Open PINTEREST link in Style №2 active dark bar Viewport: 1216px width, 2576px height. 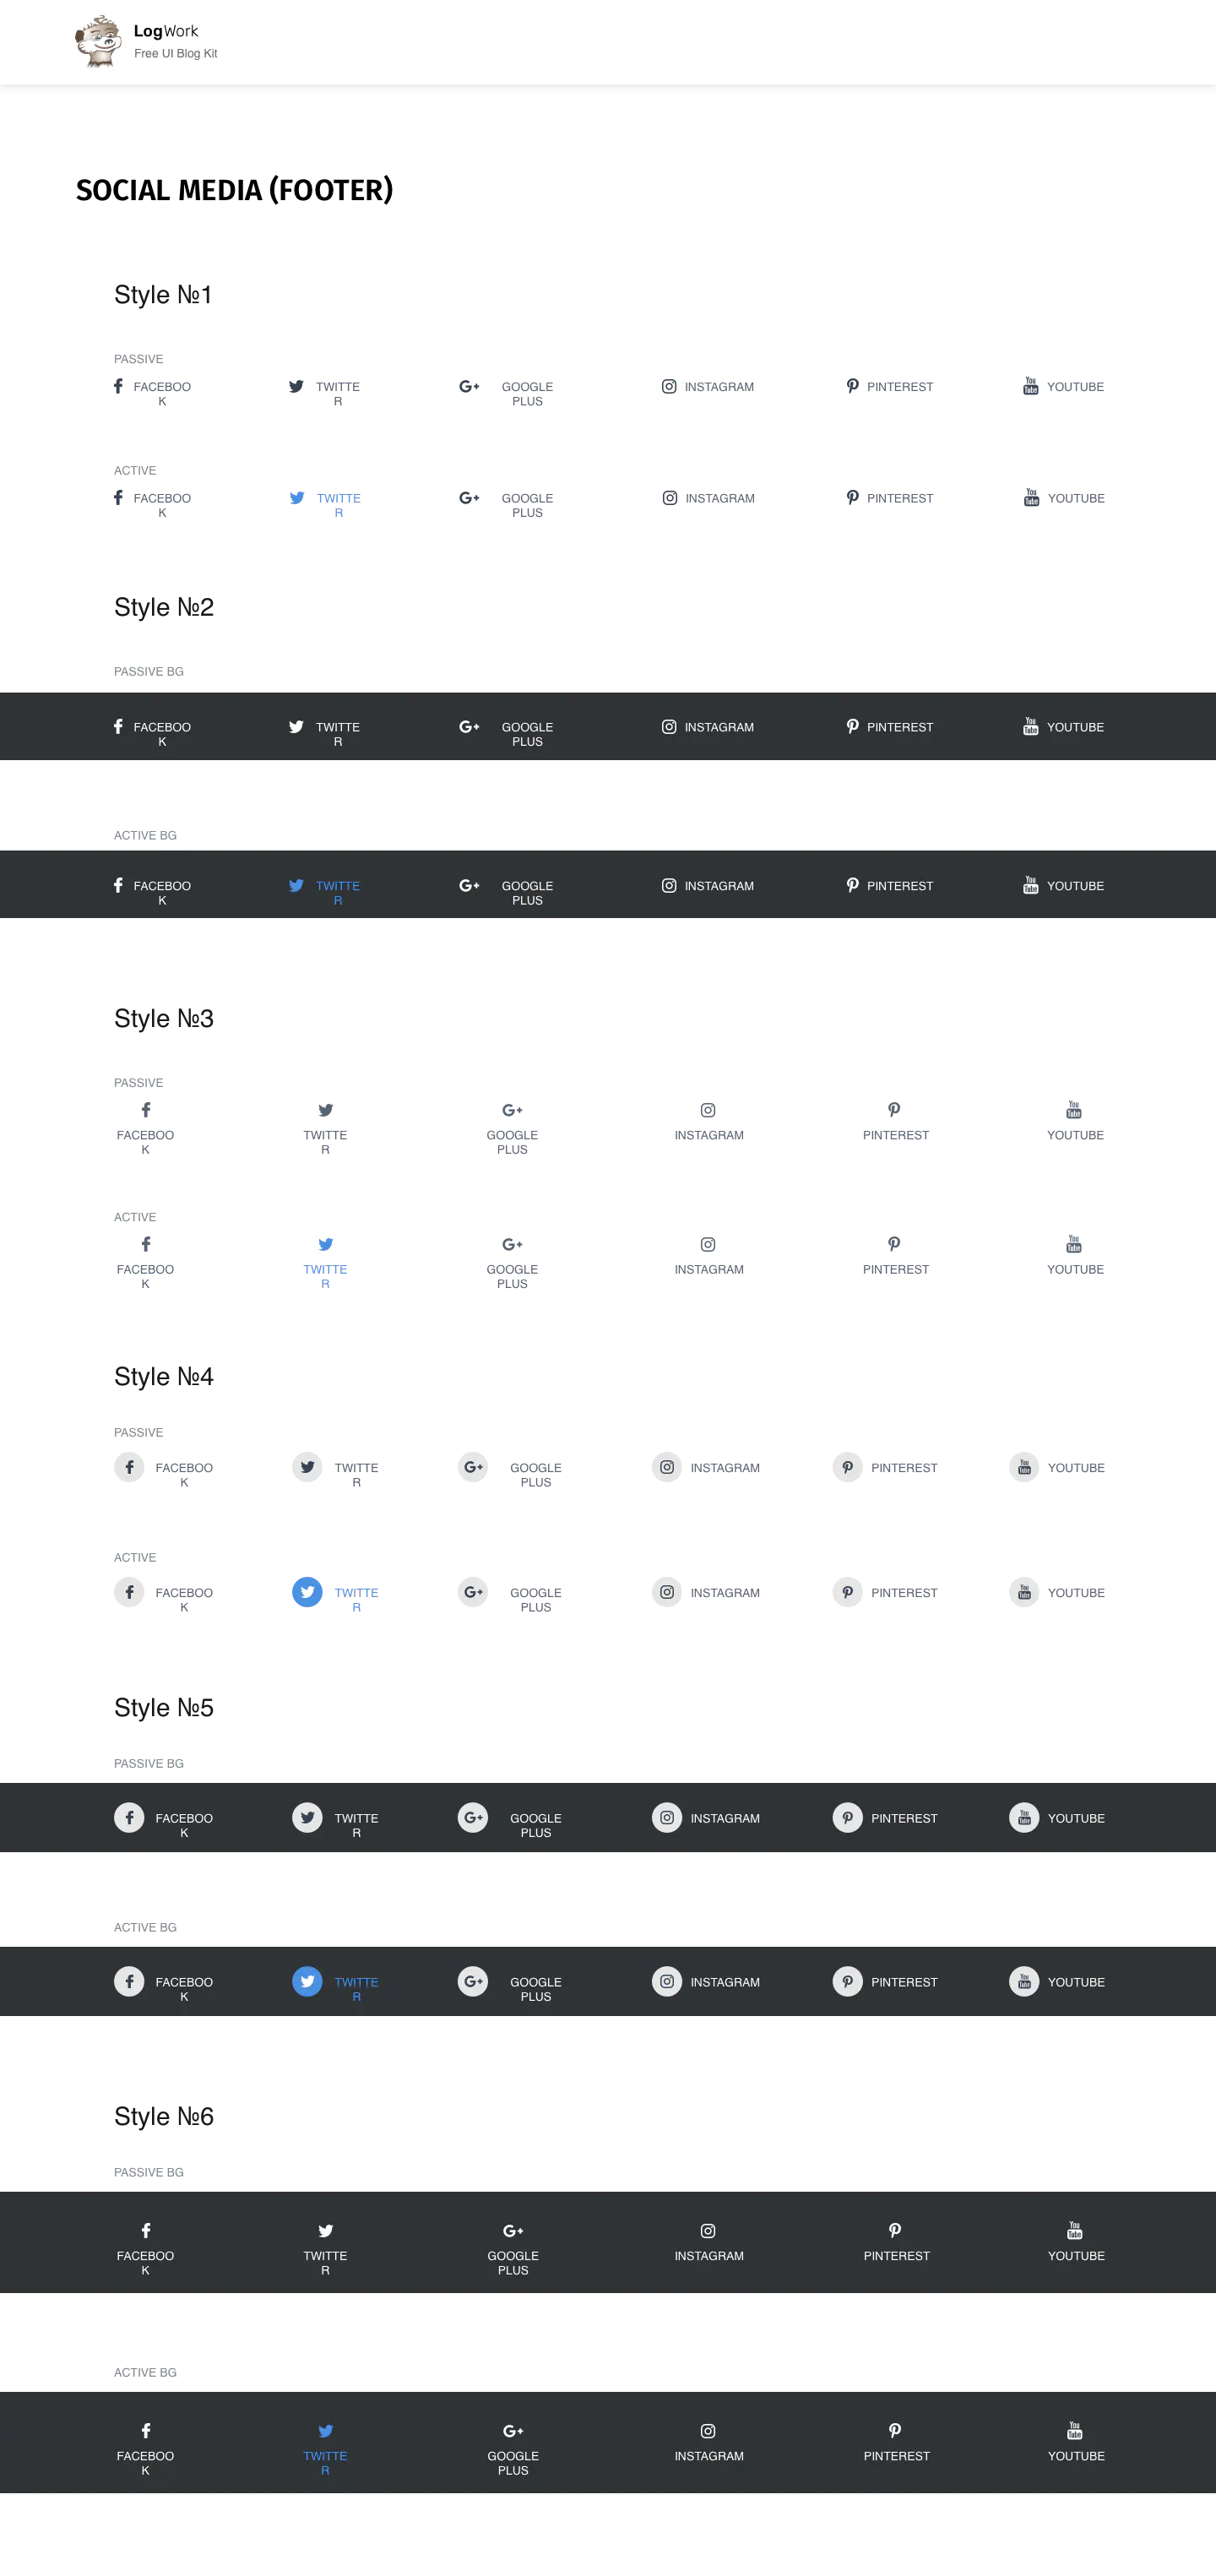coord(900,886)
